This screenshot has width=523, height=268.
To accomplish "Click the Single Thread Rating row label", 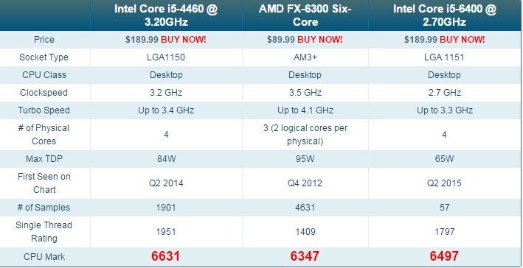I will pyautogui.click(x=44, y=232).
